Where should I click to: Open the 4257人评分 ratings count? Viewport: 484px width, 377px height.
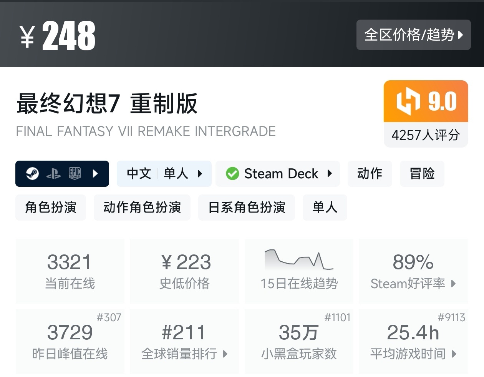(426, 135)
